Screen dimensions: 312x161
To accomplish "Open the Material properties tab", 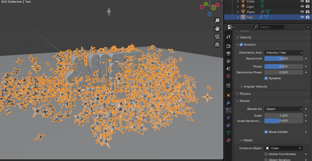I will pos(228,140).
